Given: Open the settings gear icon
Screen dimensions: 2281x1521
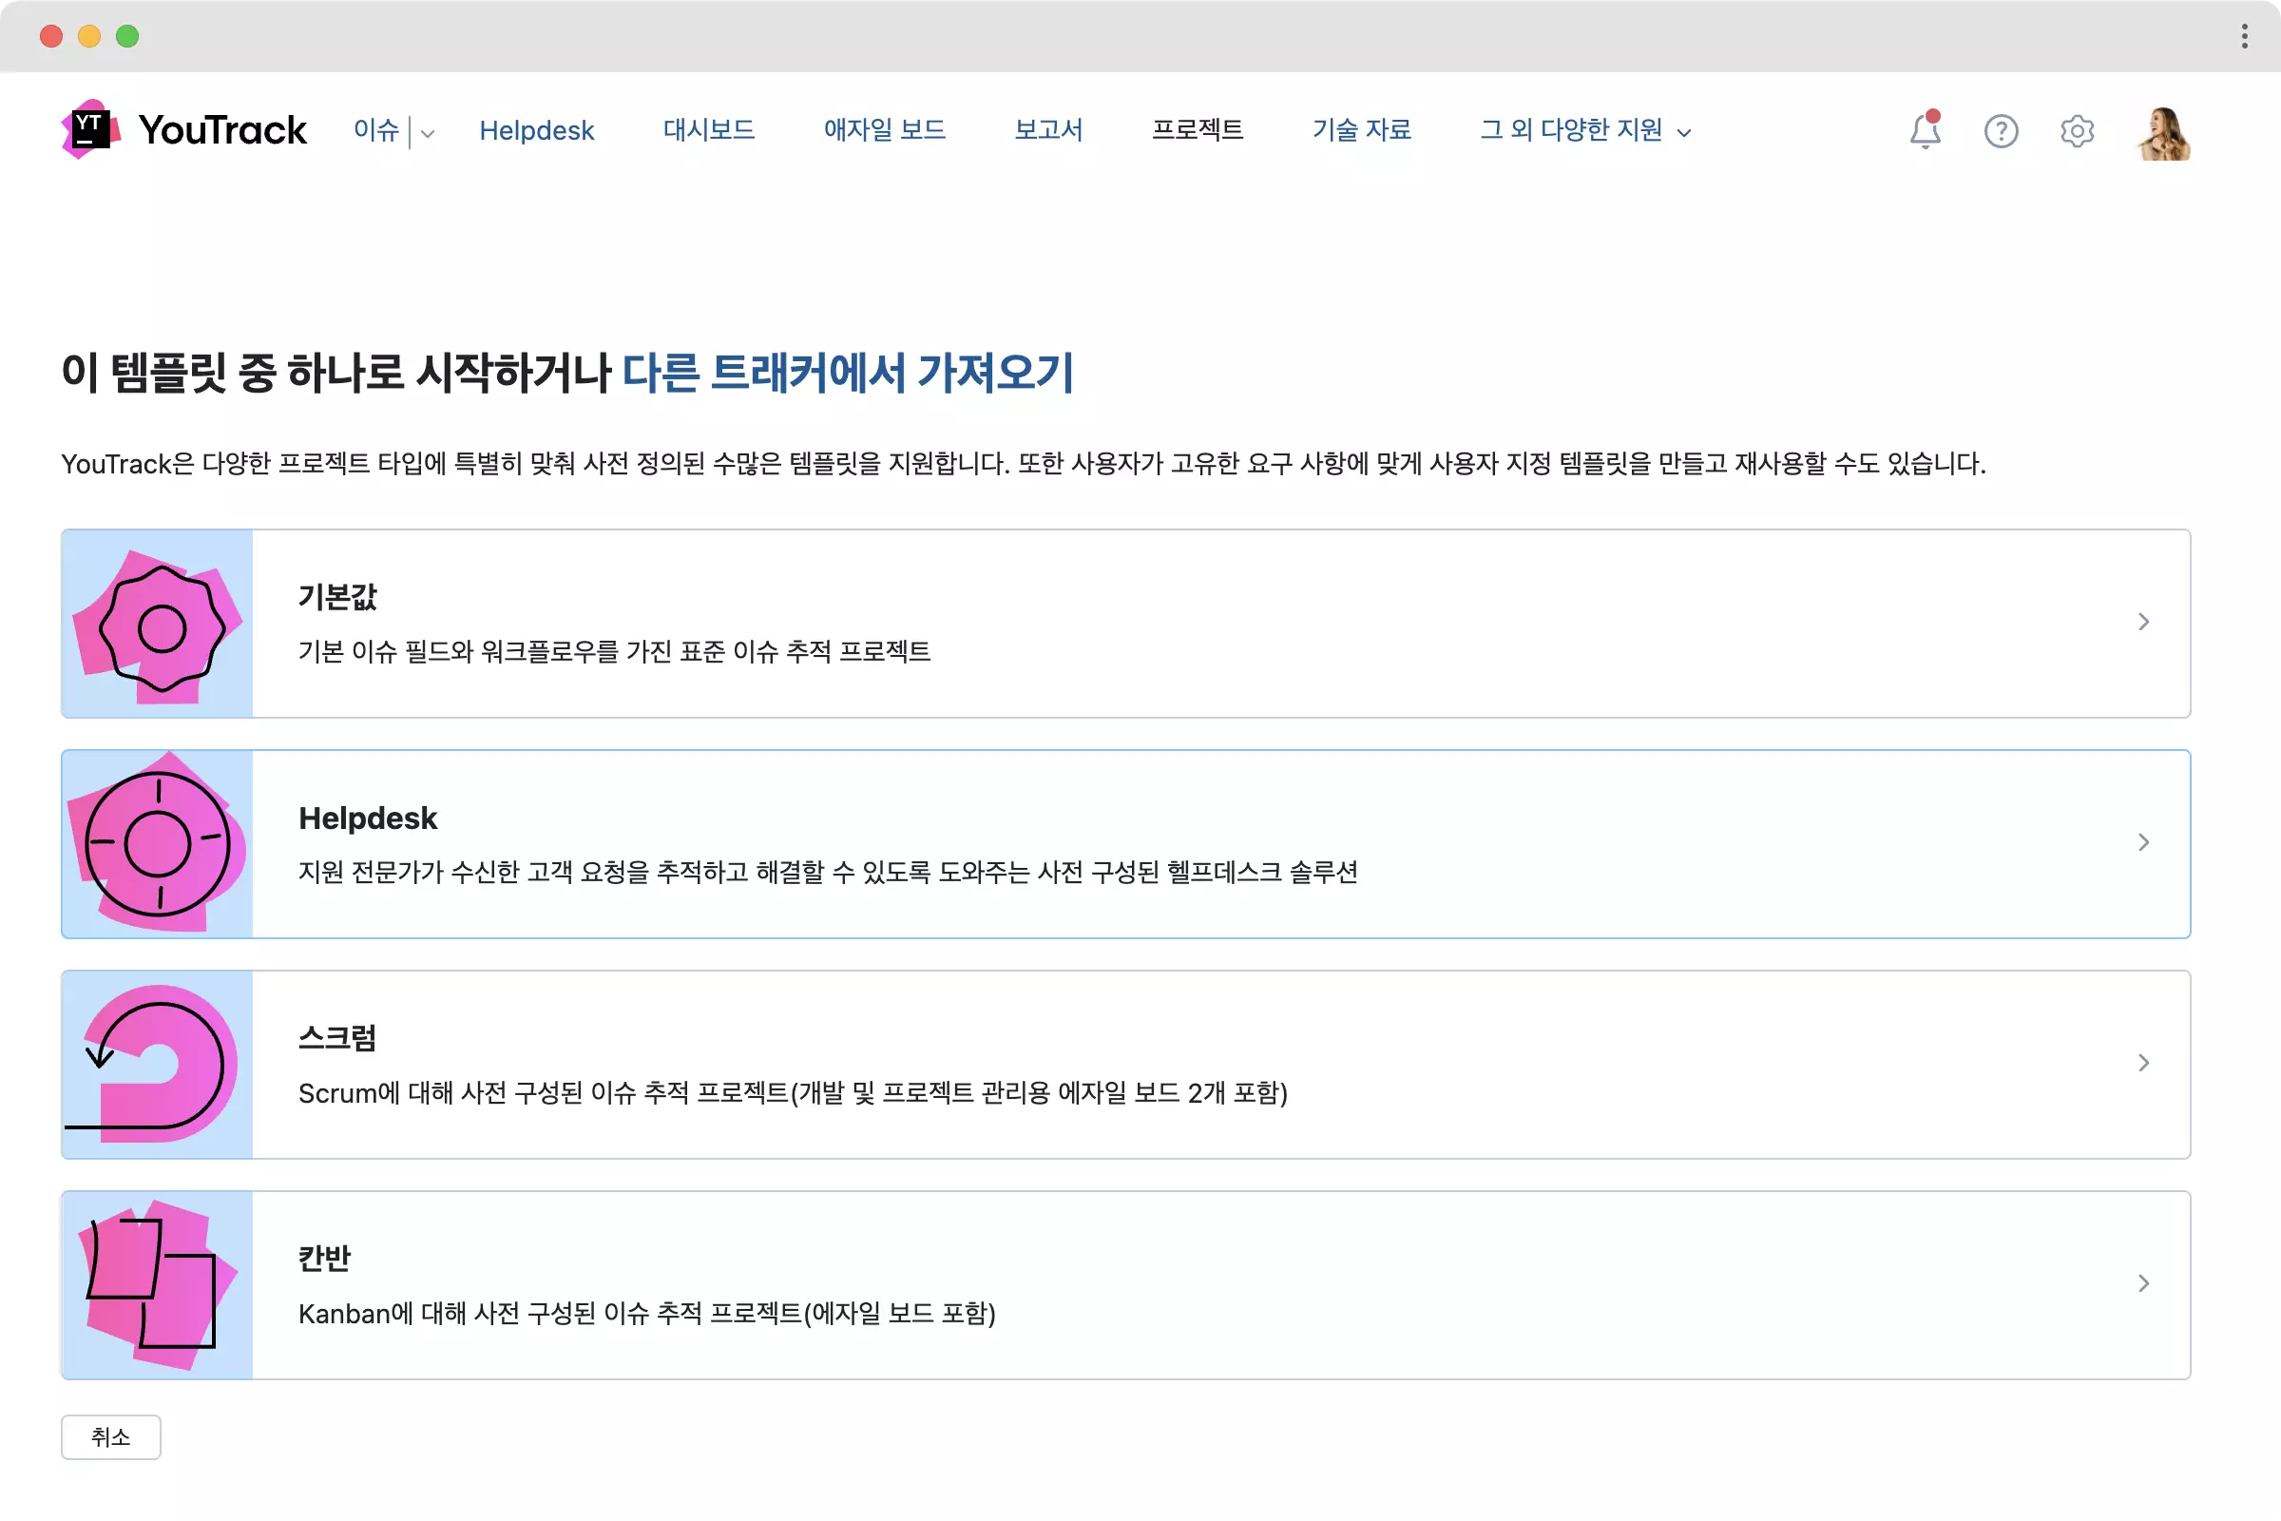Looking at the screenshot, I should tap(2077, 131).
